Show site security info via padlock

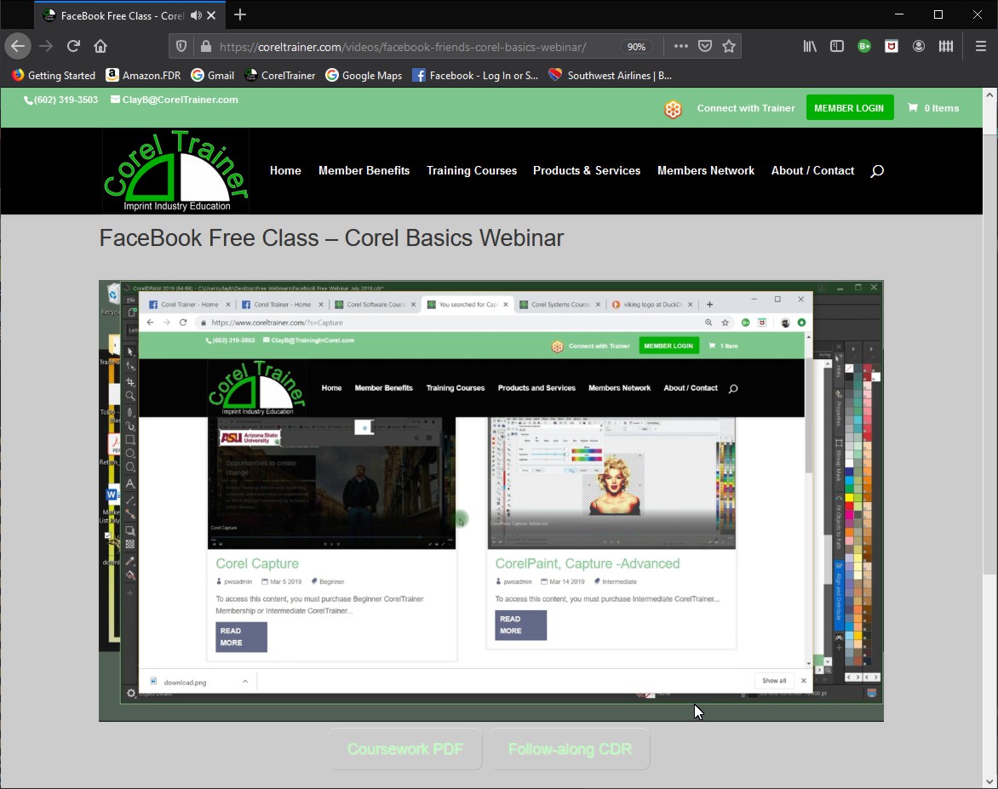pos(205,47)
